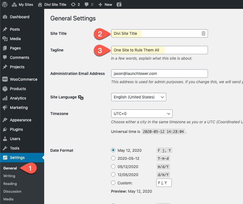Click the New content button
243x204 pixels.
click(105, 4)
